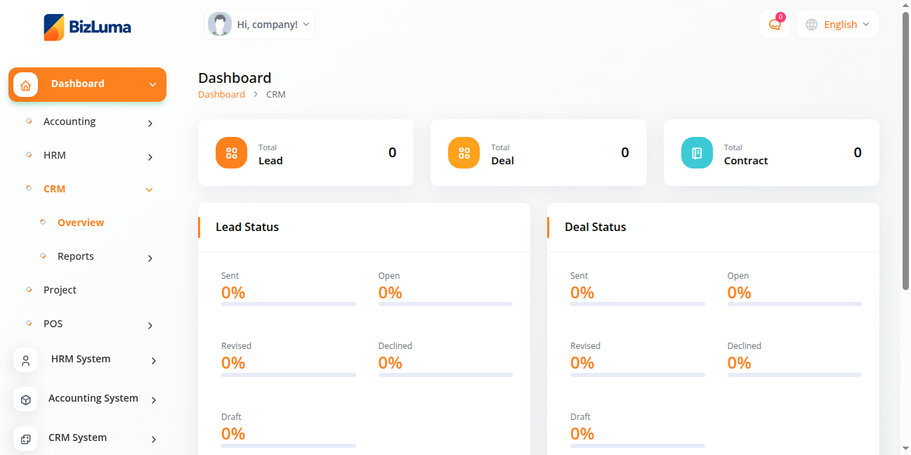Screen dimensions: 911x455
Task: Select Overview under CRM
Action: (81, 223)
